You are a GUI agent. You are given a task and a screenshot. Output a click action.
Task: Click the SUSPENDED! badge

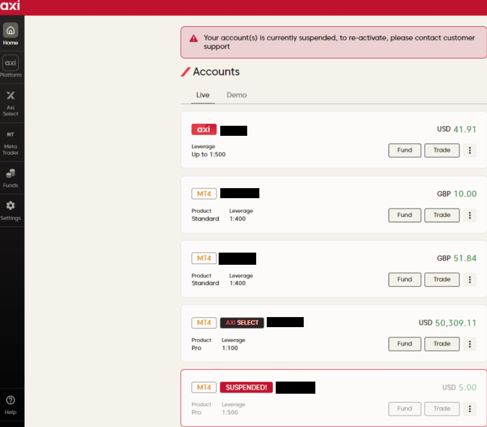tap(246, 387)
